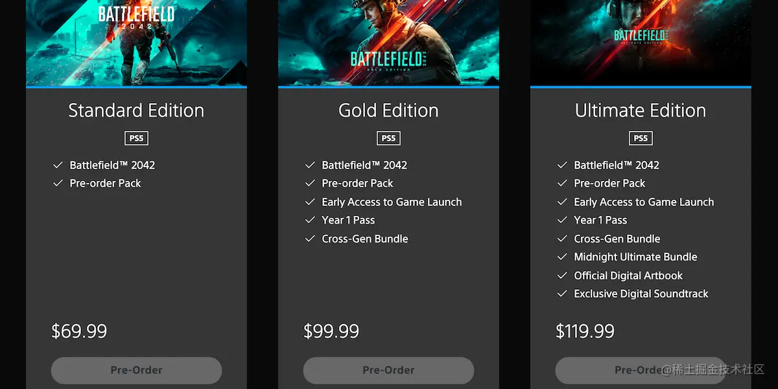Screen dimensions: 778x389
Task: Click the checkmark beside Official Digital Artbook
Action: click(x=562, y=276)
